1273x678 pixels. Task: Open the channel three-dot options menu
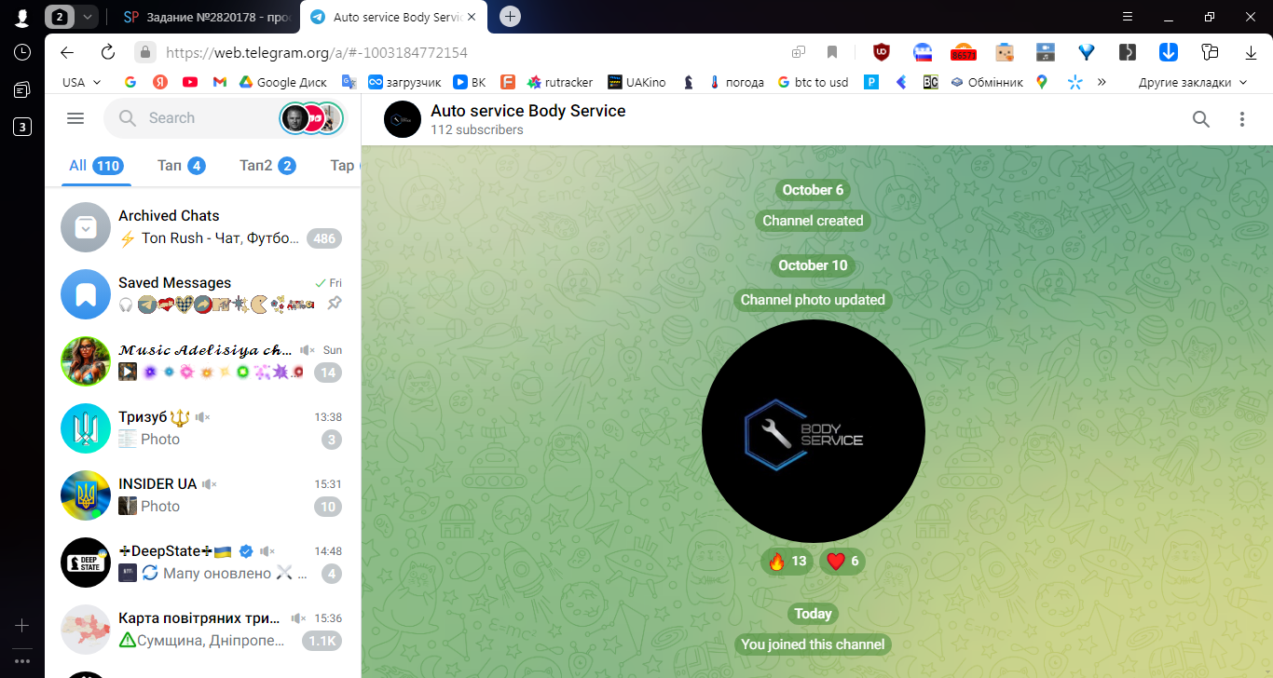(1242, 119)
